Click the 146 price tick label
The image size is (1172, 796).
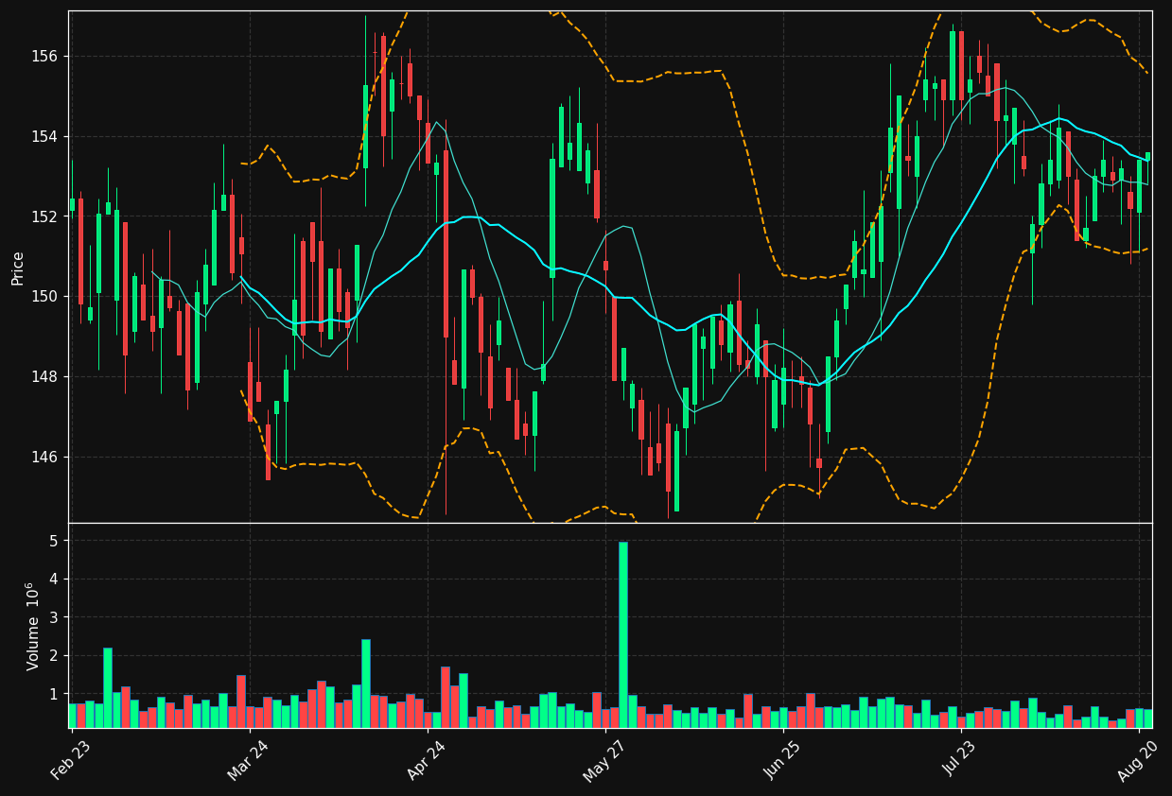pos(45,457)
